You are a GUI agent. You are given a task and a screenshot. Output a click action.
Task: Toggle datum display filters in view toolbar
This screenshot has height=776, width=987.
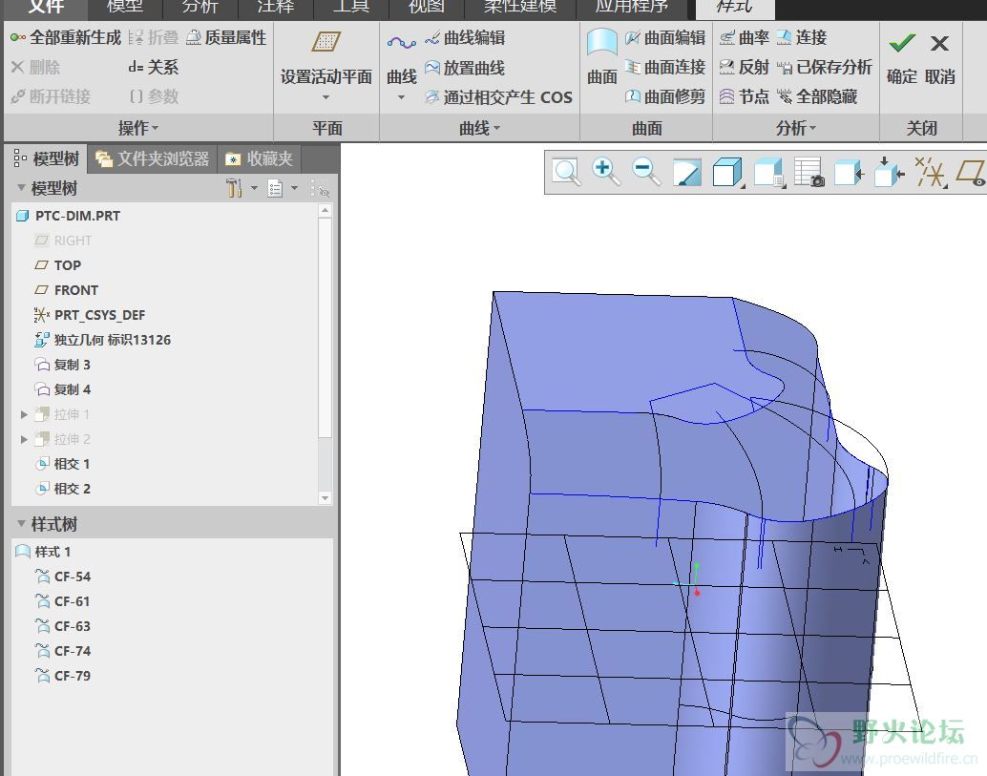[930, 172]
